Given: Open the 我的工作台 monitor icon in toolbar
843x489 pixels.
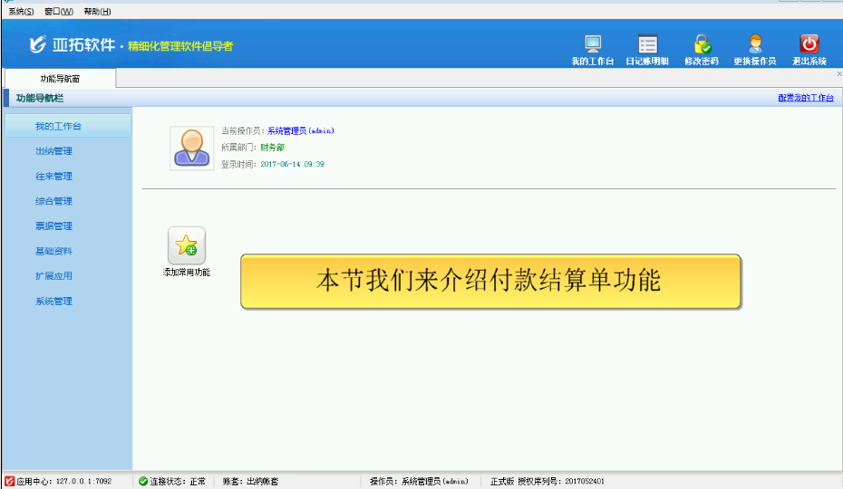Looking at the screenshot, I should pos(593,43).
